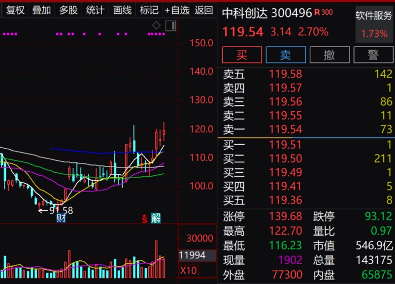Click the 市值 market cap 546.9亿

tap(374, 246)
